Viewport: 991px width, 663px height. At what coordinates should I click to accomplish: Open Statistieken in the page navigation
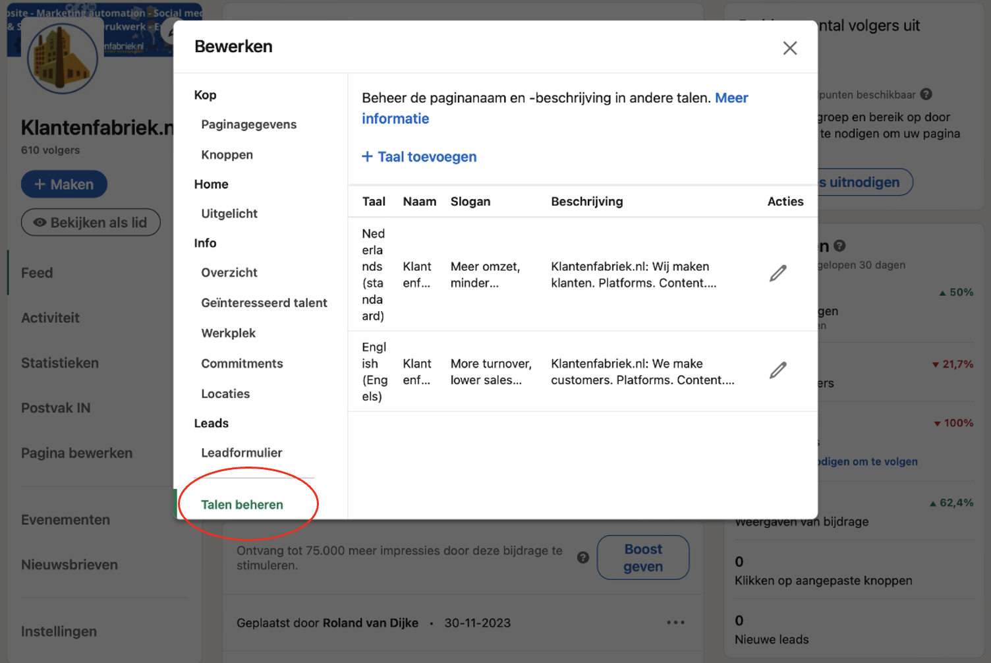coord(60,363)
